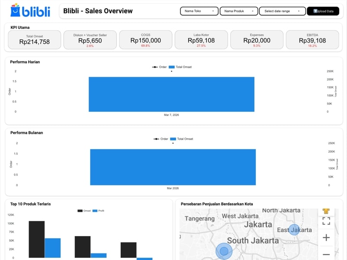The height and width of the screenshot is (260, 347).
Task: Click the upload arrow icon in Upload Data
Action: 316,11
